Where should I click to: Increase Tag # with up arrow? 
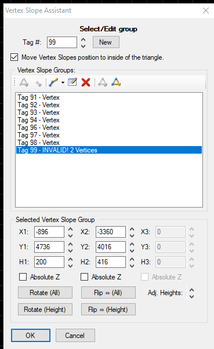coord(83,39)
